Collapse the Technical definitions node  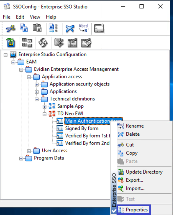click(x=37, y=99)
